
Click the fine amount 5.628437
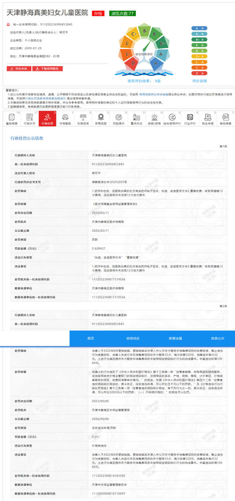click(98, 249)
